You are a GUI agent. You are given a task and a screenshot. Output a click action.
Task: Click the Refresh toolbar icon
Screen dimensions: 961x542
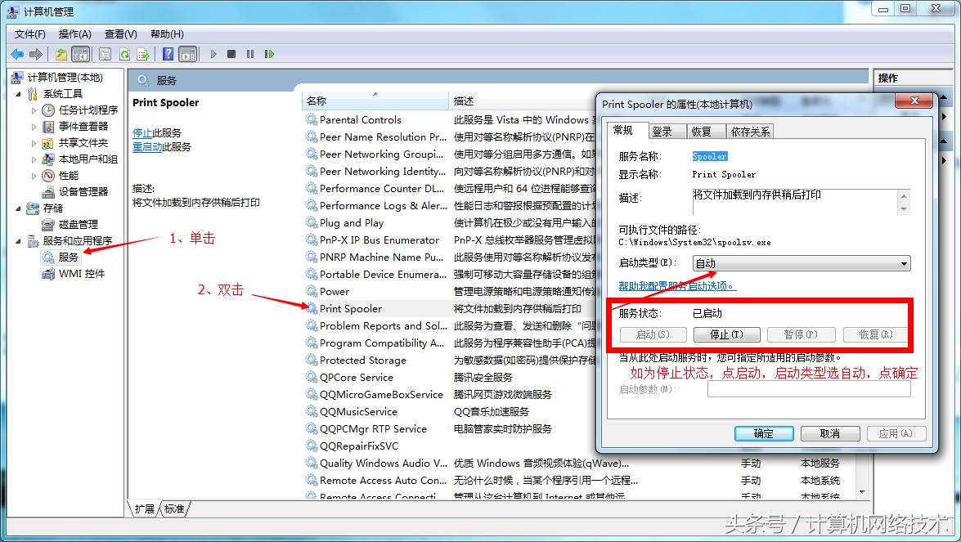[125, 53]
